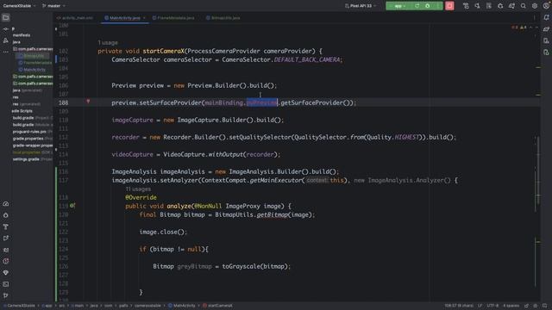Click 'toGrayscale(bitmap)' on line 126

pos(255,266)
